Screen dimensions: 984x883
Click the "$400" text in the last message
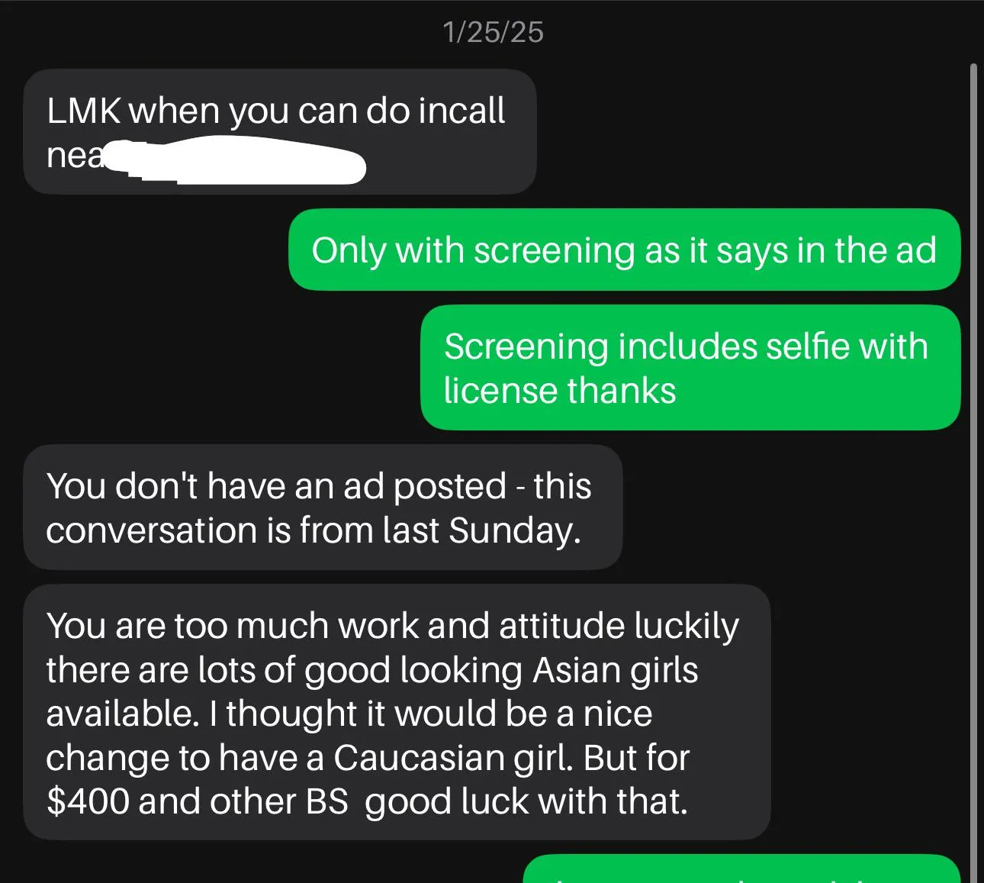(x=88, y=801)
